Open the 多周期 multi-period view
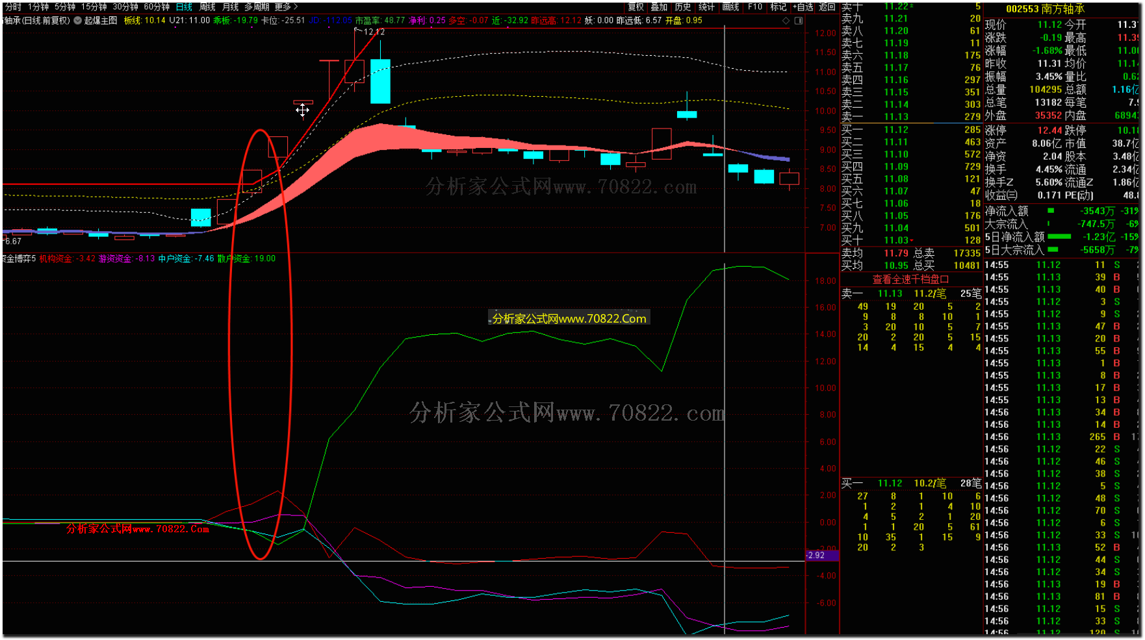Viewport: 1145px width, 640px height. pos(257,7)
